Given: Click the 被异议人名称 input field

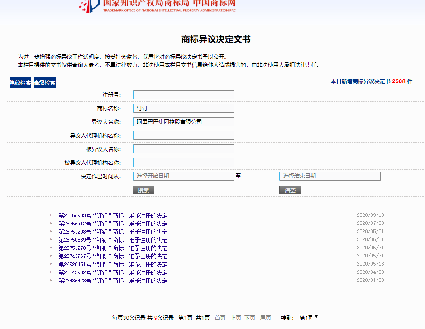Looking at the screenshot, I should pyautogui.click(x=183, y=149).
